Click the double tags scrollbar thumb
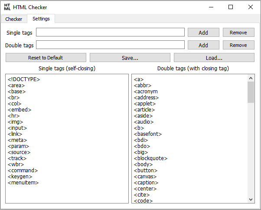The height and width of the screenshot is (210, 261). click(x=251, y=92)
